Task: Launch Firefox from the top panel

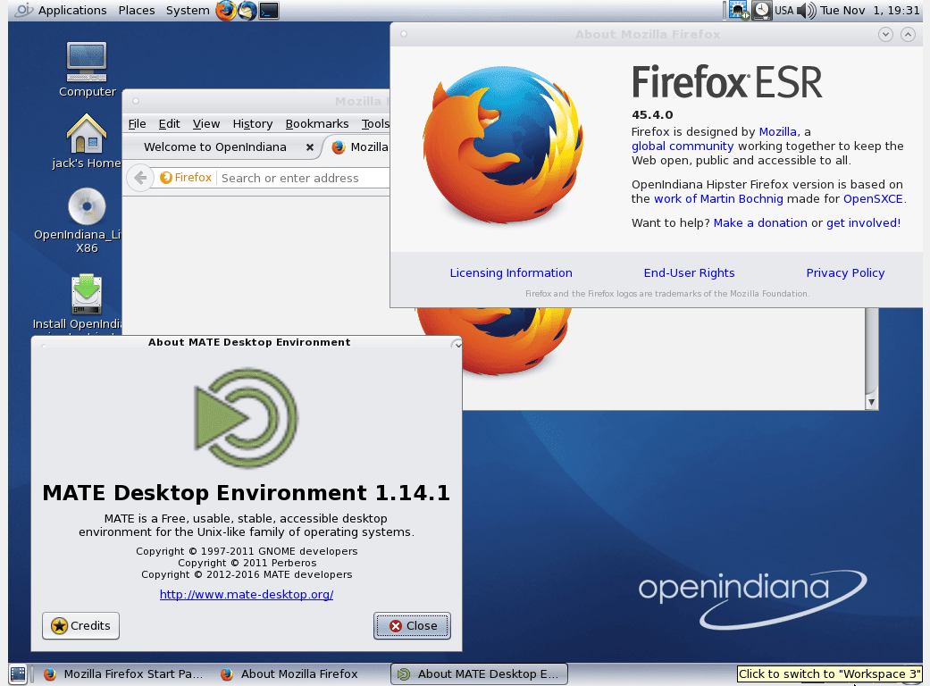Action: click(225, 10)
